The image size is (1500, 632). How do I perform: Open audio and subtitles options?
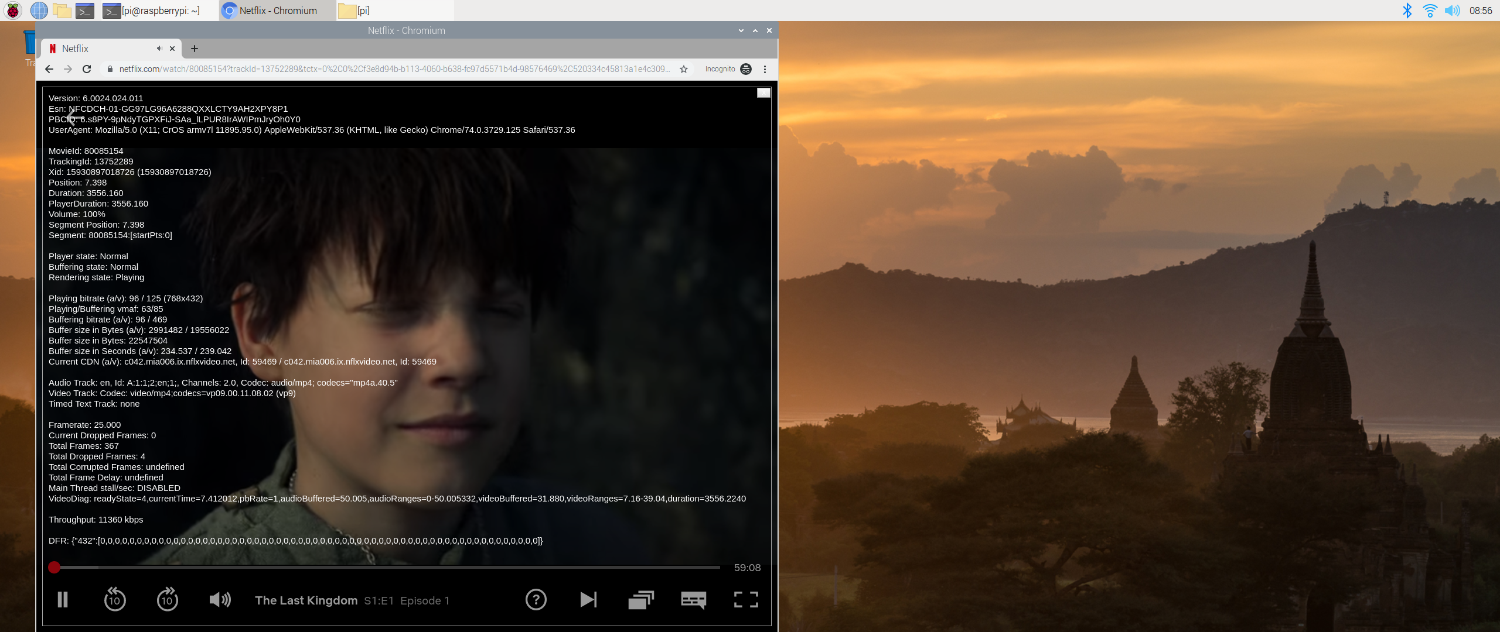(x=694, y=600)
